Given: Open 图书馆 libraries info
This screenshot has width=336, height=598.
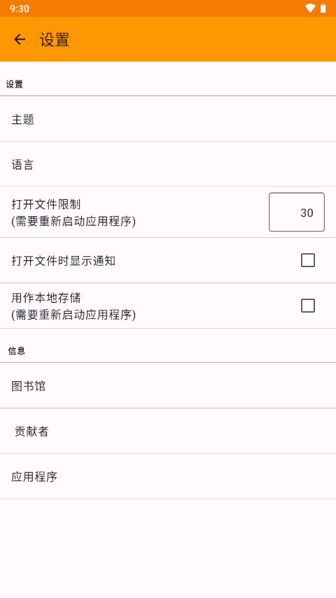Looking at the screenshot, I should [x=168, y=385].
